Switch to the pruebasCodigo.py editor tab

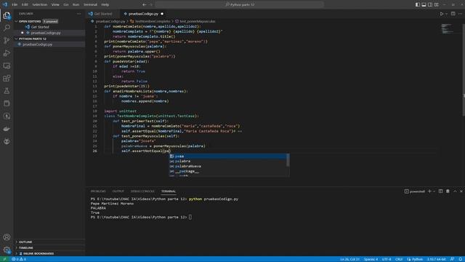pos(144,14)
